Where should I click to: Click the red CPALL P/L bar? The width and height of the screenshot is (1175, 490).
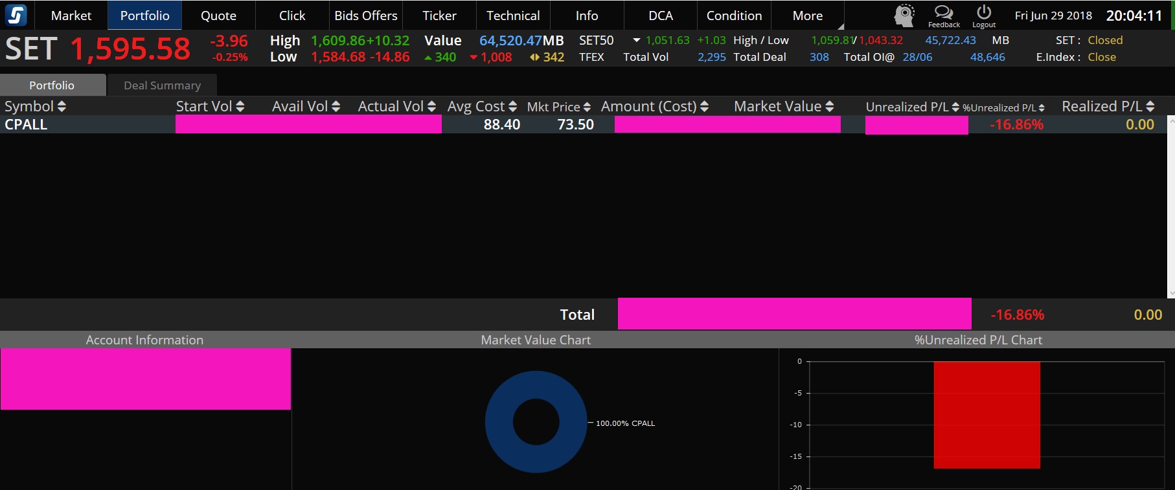point(987,414)
